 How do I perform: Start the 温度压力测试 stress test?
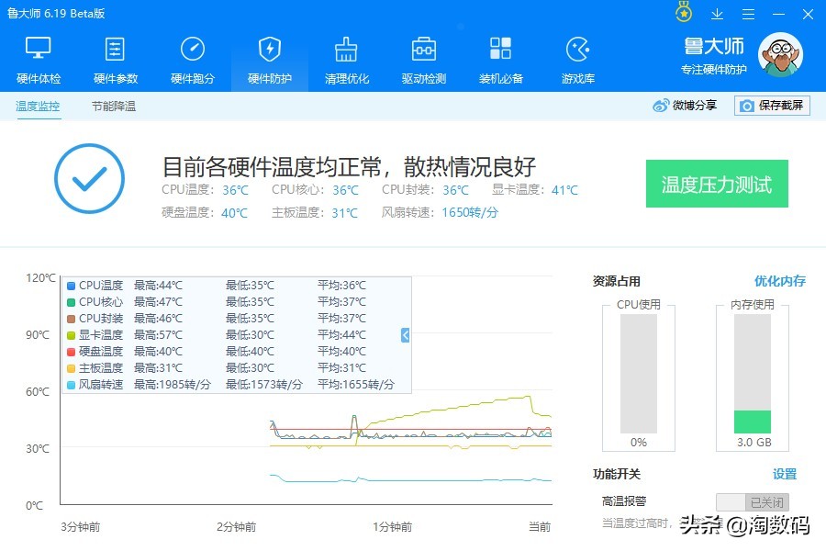[x=717, y=184]
